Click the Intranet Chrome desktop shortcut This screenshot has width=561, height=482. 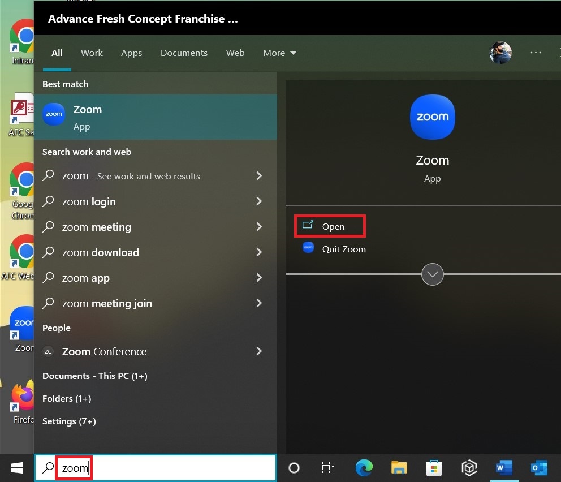pyautogui.click(x=21, y=42)
